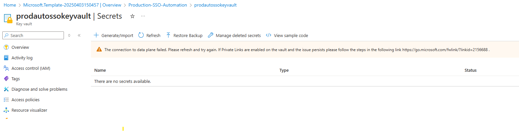
Task: Click the Tags label icon in sidebar
Action: (6, 79)
